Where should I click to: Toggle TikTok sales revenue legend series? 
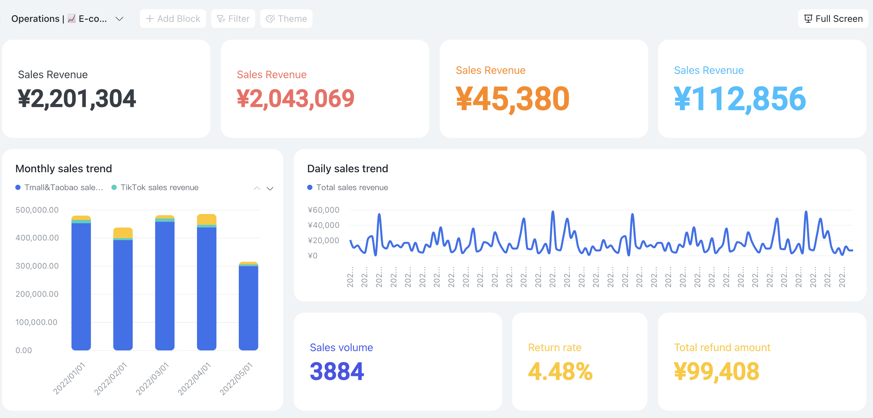click(159, 187)
